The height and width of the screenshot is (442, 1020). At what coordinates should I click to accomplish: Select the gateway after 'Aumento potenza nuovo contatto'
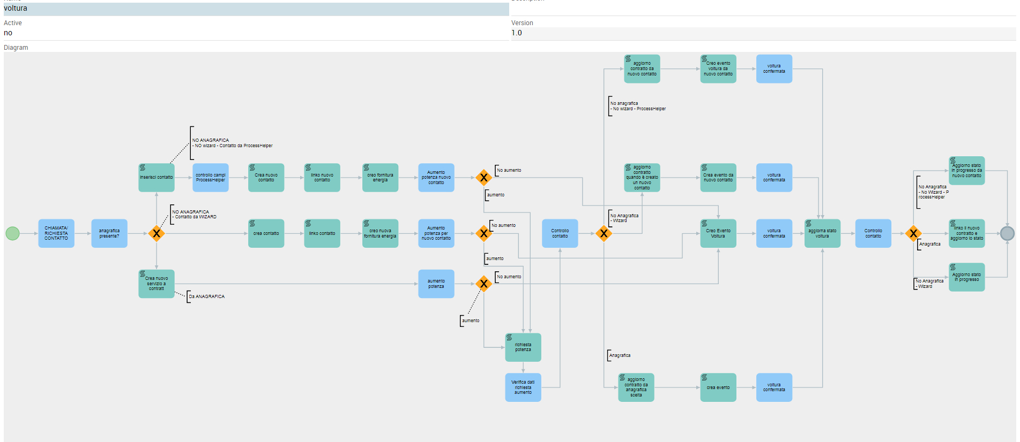coord(483,178)
